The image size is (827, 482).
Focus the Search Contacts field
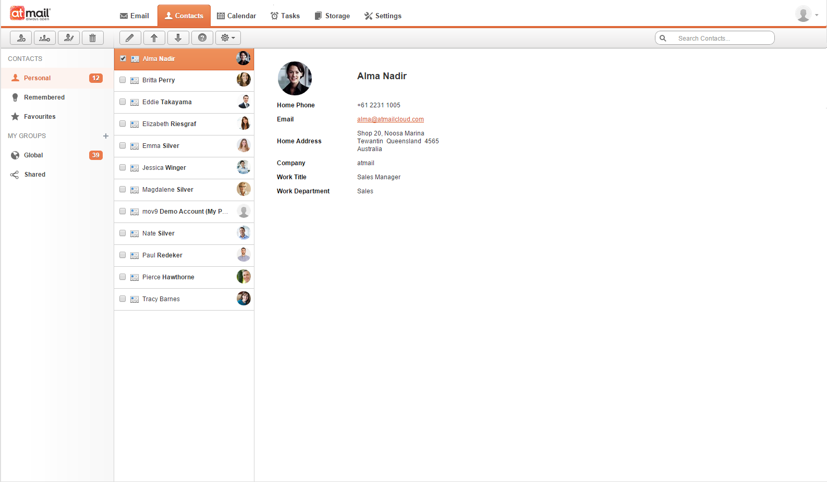pos(714,38)
